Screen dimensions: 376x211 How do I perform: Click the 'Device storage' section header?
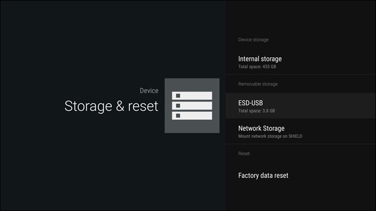pos(253,40)
